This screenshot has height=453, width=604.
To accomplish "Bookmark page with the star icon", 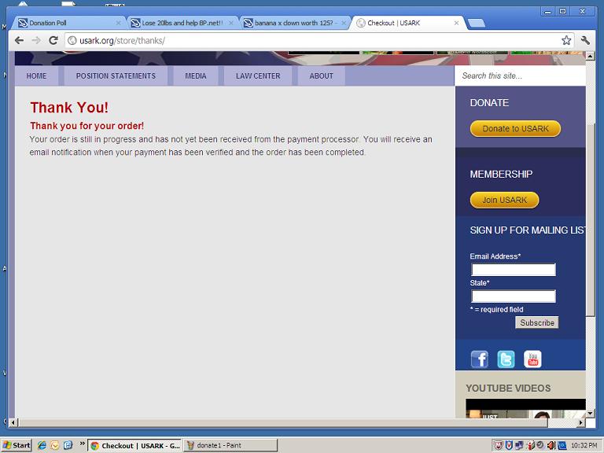I will (566, 40).
